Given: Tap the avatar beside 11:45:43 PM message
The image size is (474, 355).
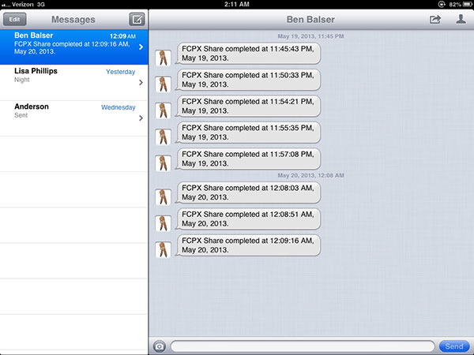Looking at the screenshot, I should (164, 58).
